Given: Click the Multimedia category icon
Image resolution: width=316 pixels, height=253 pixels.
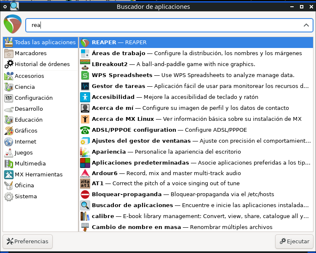Looking at the screenshot, I should [9, 164].
